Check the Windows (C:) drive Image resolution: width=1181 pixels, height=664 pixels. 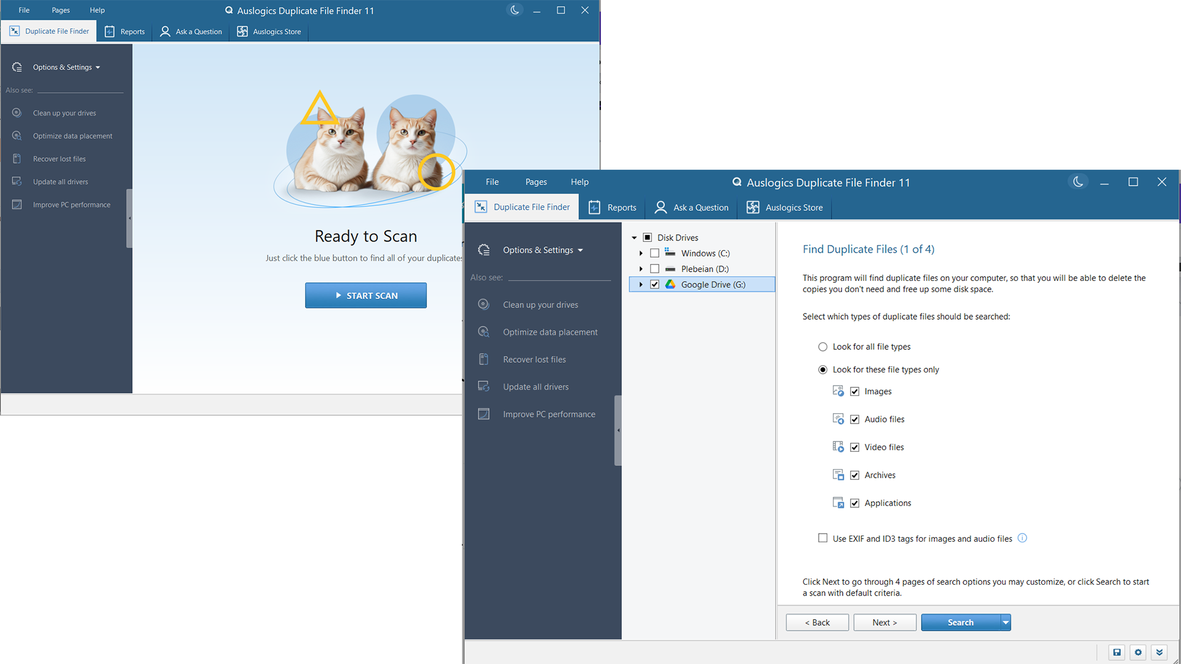coord(654,253)
